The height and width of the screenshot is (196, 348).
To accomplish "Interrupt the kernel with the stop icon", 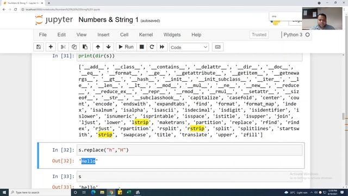I will [x=141, y=47].
